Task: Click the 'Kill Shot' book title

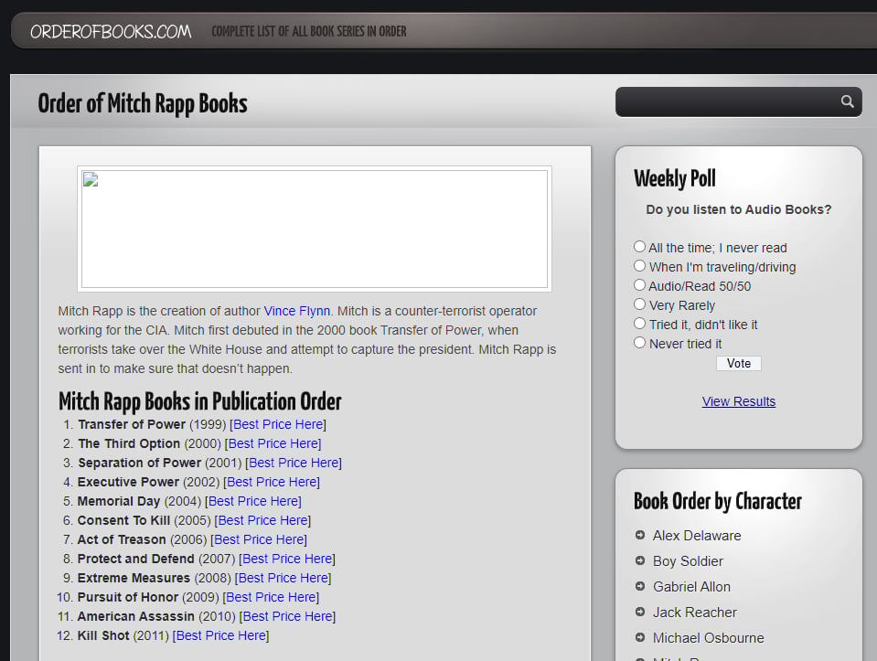Action: 103,635
